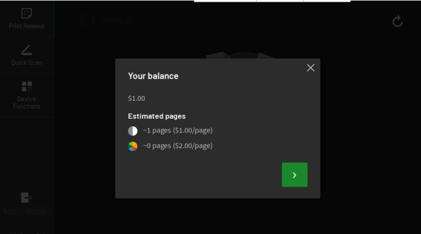Click the green next arrow button
Image resolution: width=421 pixels, height=234 pixels.
click(x=294, y=174)
